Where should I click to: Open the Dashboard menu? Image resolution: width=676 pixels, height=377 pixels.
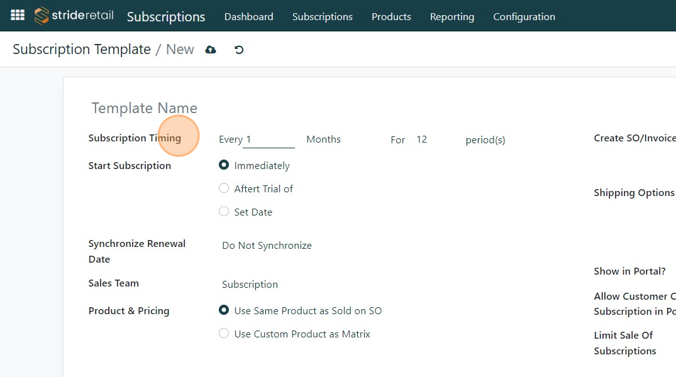pyautogui.click(x=248, y=17)
